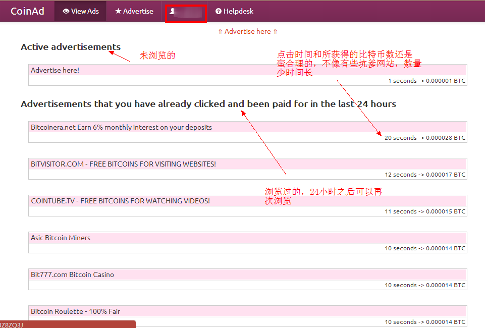Viewport: 485px width, 328px height.
Task: Click the eye icon beside View Ads
Action: (66, 11)
